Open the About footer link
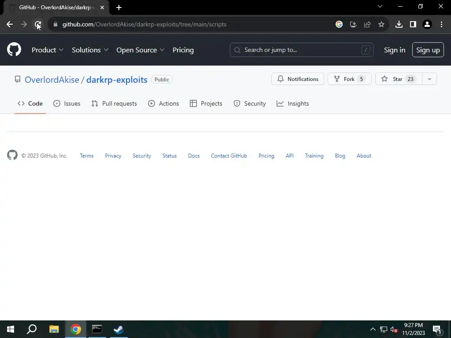451x338 pixels. tap(364, 156)
